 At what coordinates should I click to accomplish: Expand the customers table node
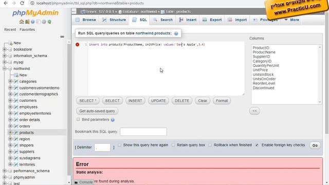pyautogui.click(x=10, y=101)
